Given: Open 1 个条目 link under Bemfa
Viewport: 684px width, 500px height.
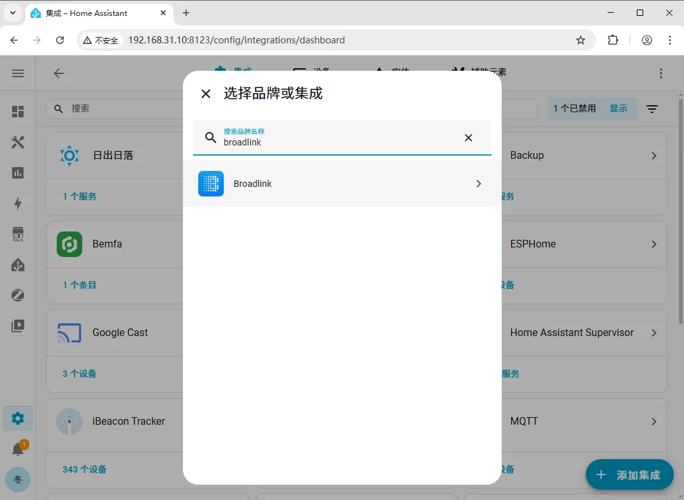Looking at the screenshot, I should click(80, 285).
